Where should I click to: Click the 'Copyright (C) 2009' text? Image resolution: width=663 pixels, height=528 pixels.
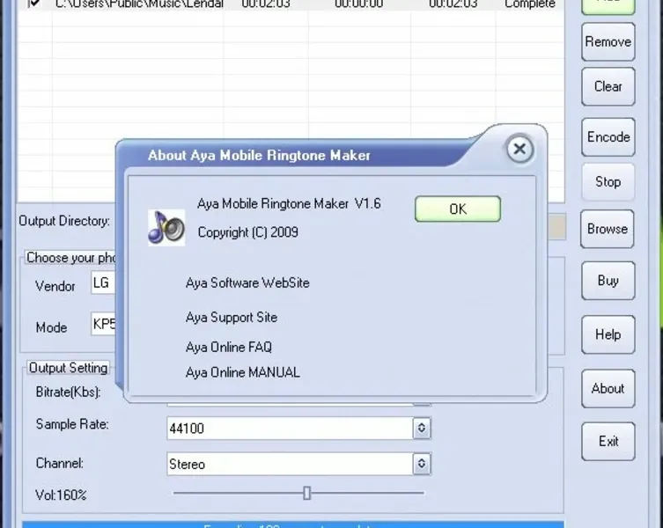point(247,232)
